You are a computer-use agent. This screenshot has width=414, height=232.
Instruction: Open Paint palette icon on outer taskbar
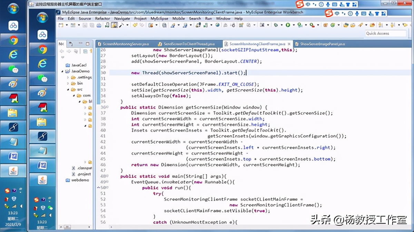point(13,84)
